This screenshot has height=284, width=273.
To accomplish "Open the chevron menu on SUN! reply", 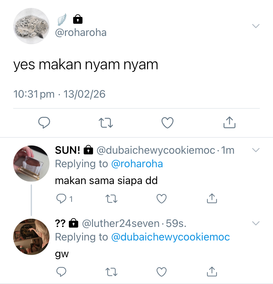I will click(x=256, y=150).
